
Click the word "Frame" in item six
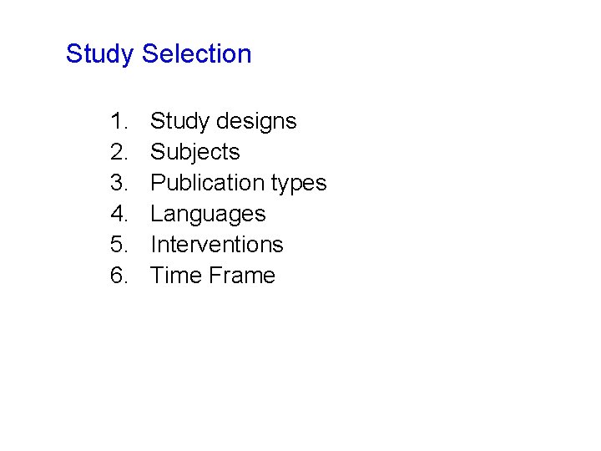coord(242,275)
